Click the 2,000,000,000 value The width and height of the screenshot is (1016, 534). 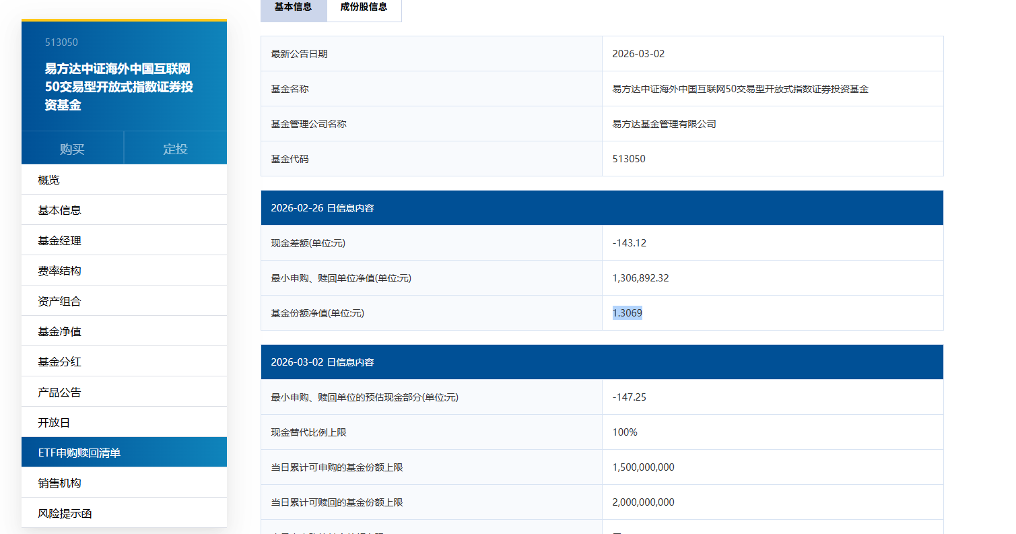point(643,502)
